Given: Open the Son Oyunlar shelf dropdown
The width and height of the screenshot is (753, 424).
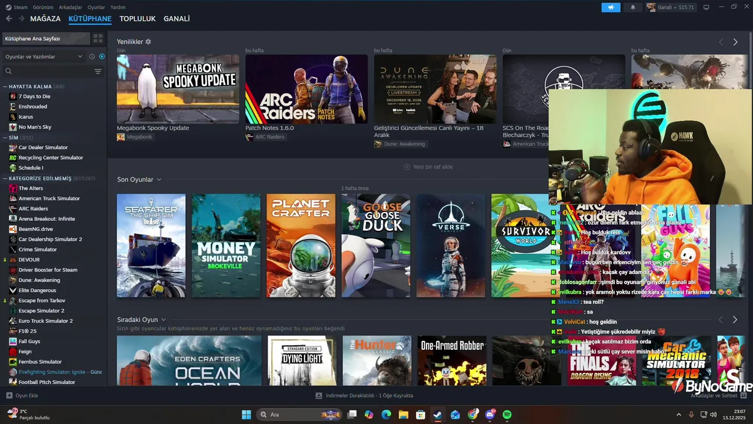Looking at the screenshot, I should click(159, 180).
